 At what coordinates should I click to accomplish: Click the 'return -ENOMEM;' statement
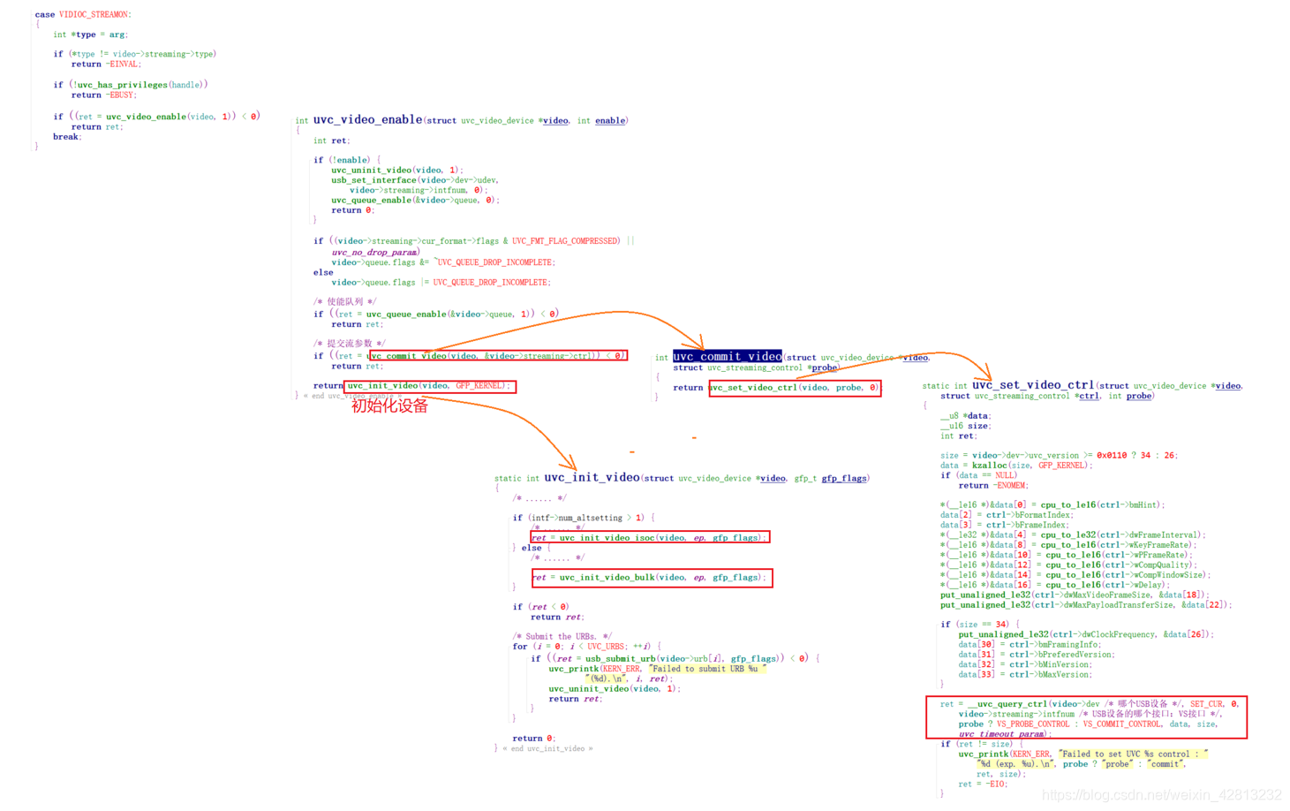click(993, 485)
